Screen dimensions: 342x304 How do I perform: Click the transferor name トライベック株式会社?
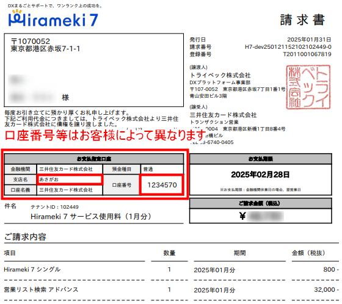tap(220, 75)
